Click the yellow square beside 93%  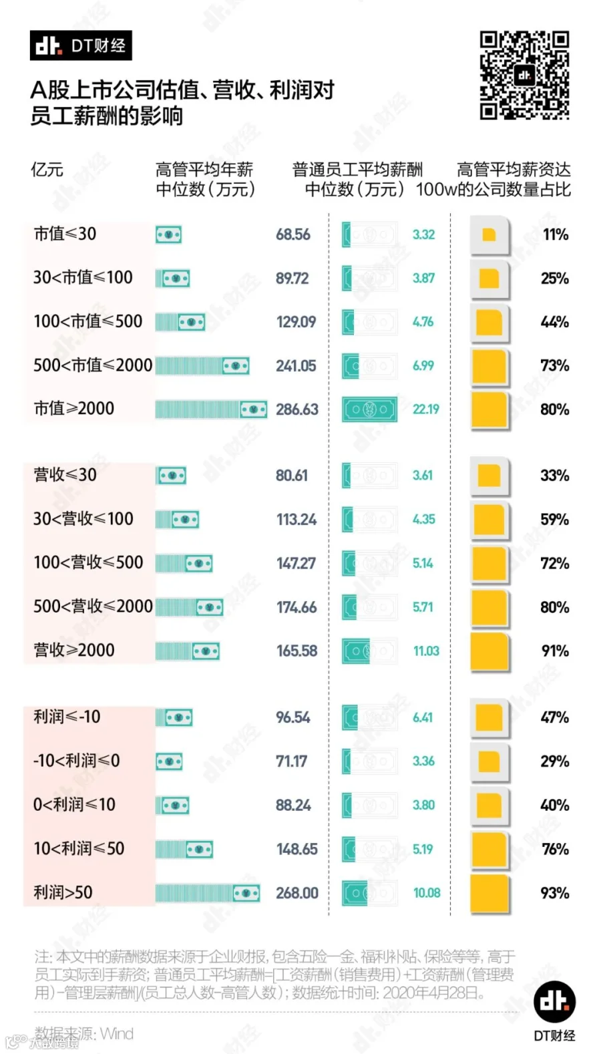coord(489,893)
